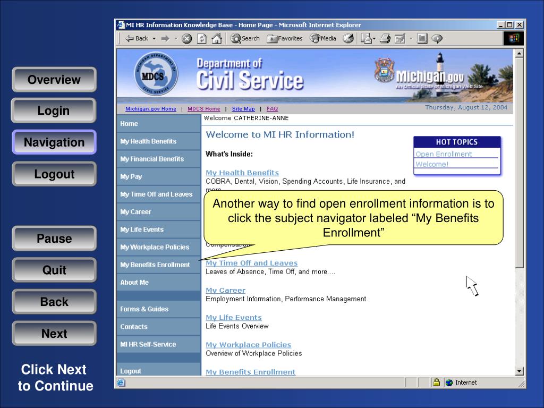
Task: Open the Open Enrollment hot topic
Action: coord(444,154)
